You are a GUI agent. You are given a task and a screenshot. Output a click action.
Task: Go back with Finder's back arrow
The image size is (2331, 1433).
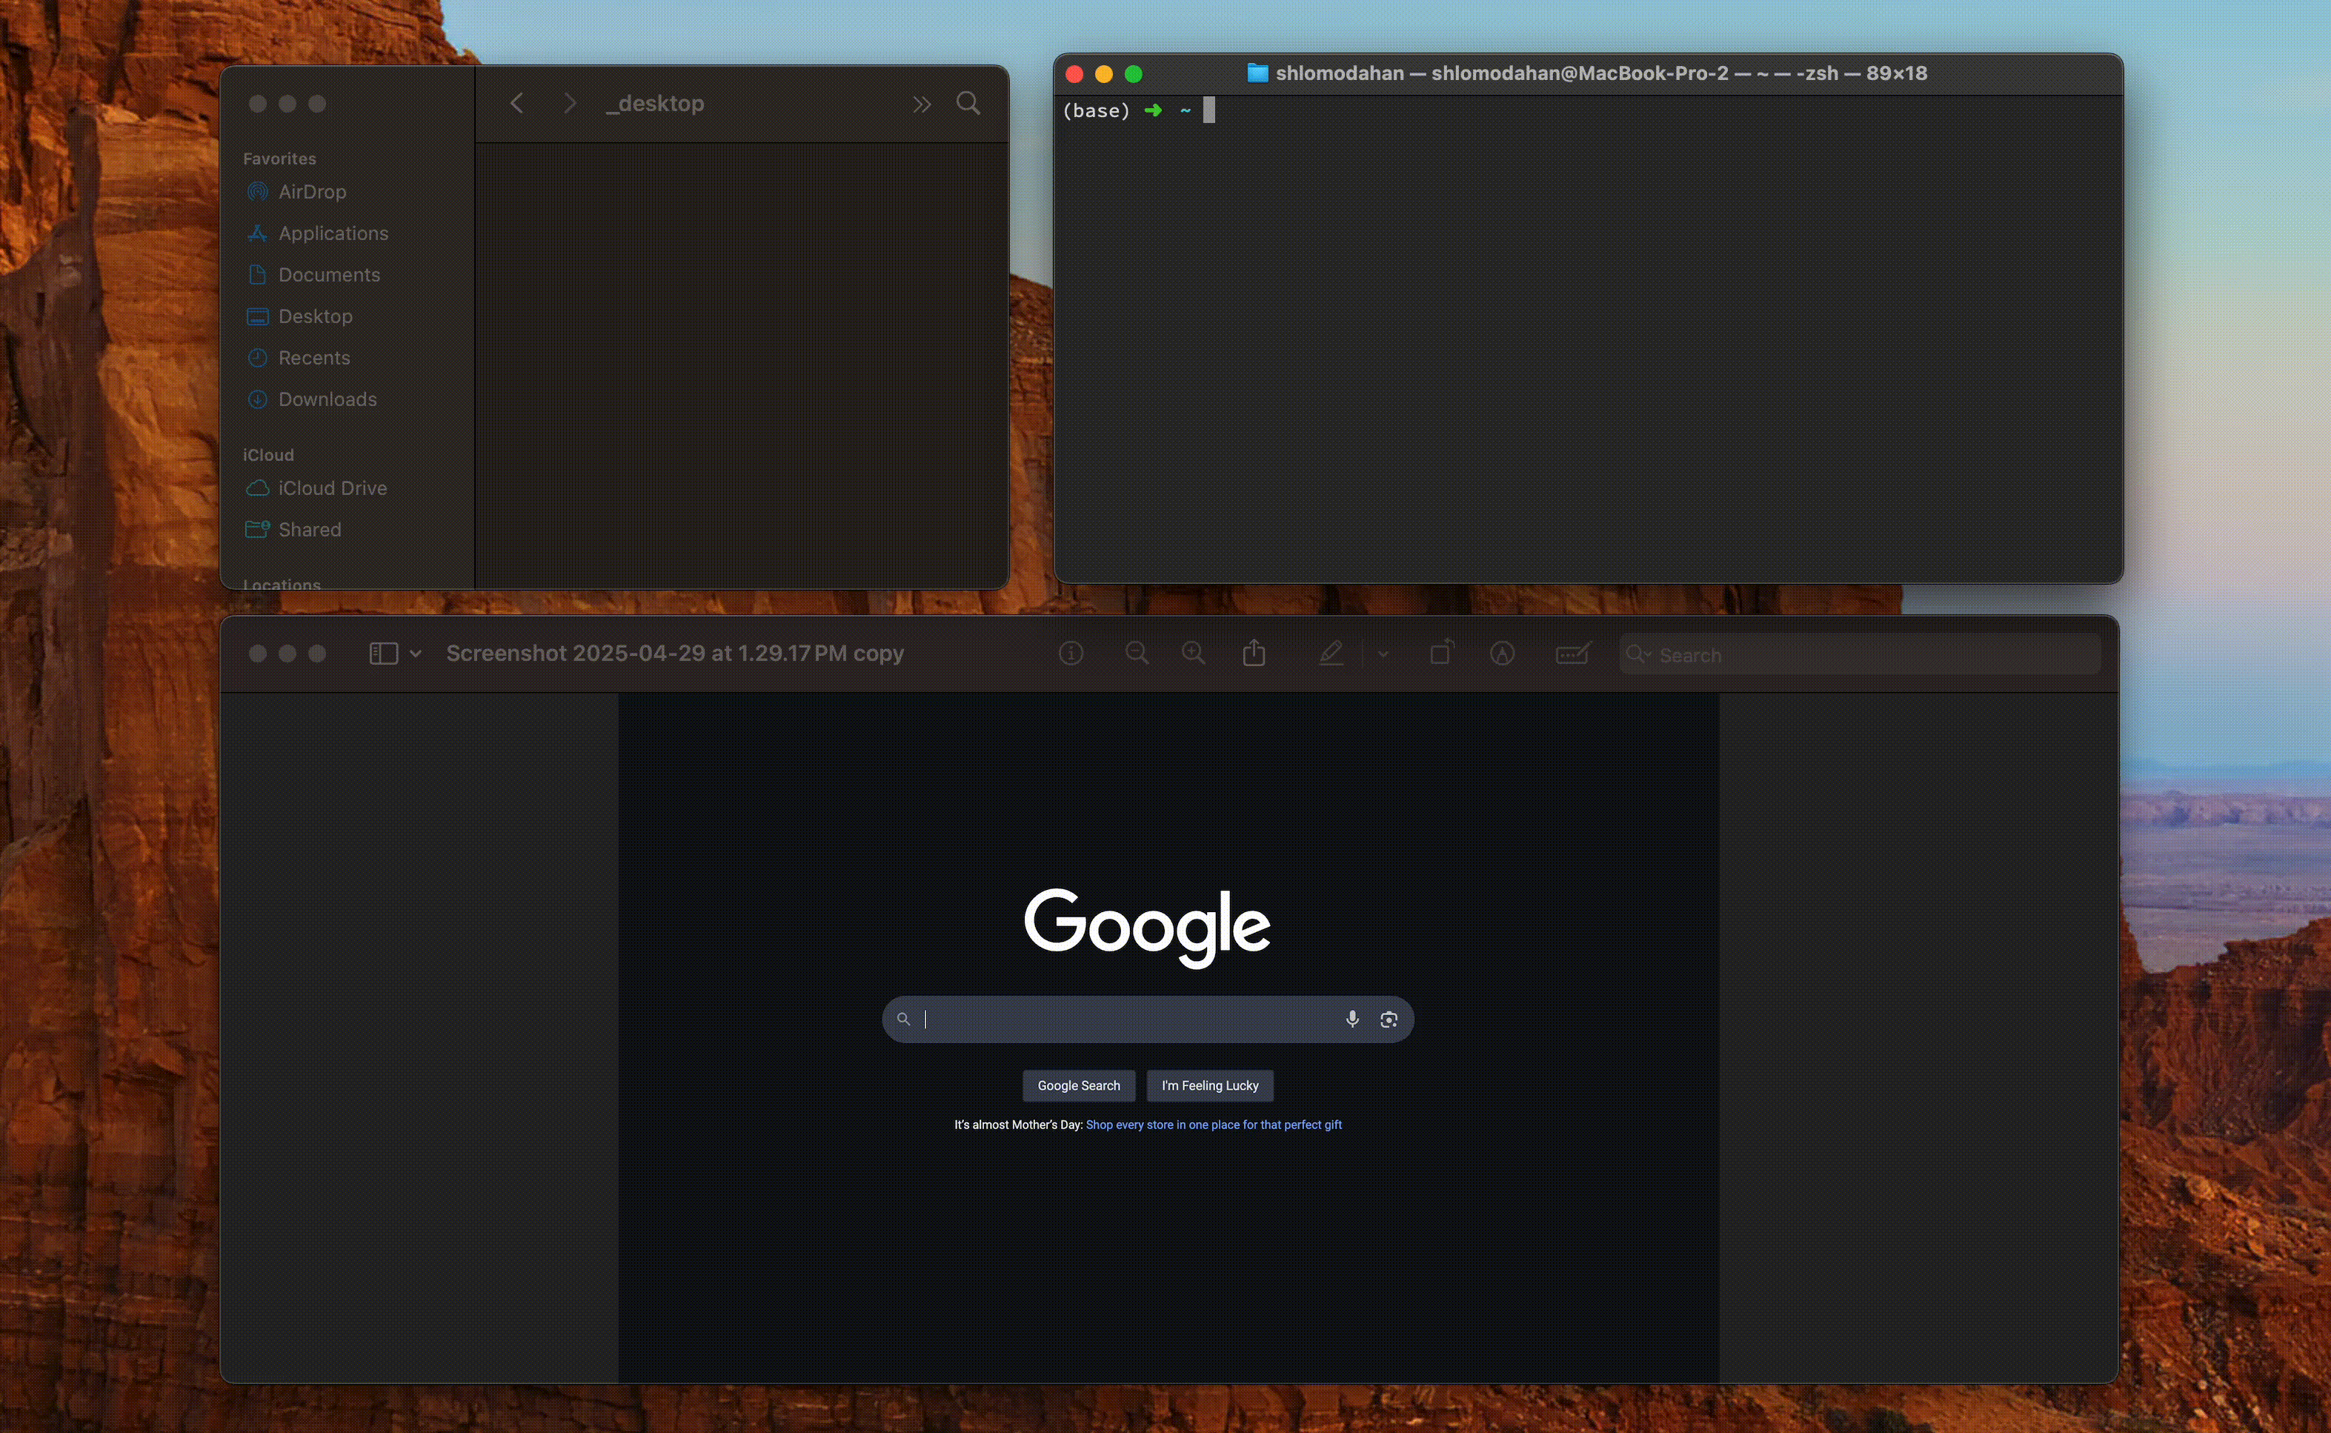coord(517,103)
